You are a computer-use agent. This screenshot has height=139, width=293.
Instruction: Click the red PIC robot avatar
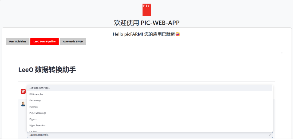point(23,91)
